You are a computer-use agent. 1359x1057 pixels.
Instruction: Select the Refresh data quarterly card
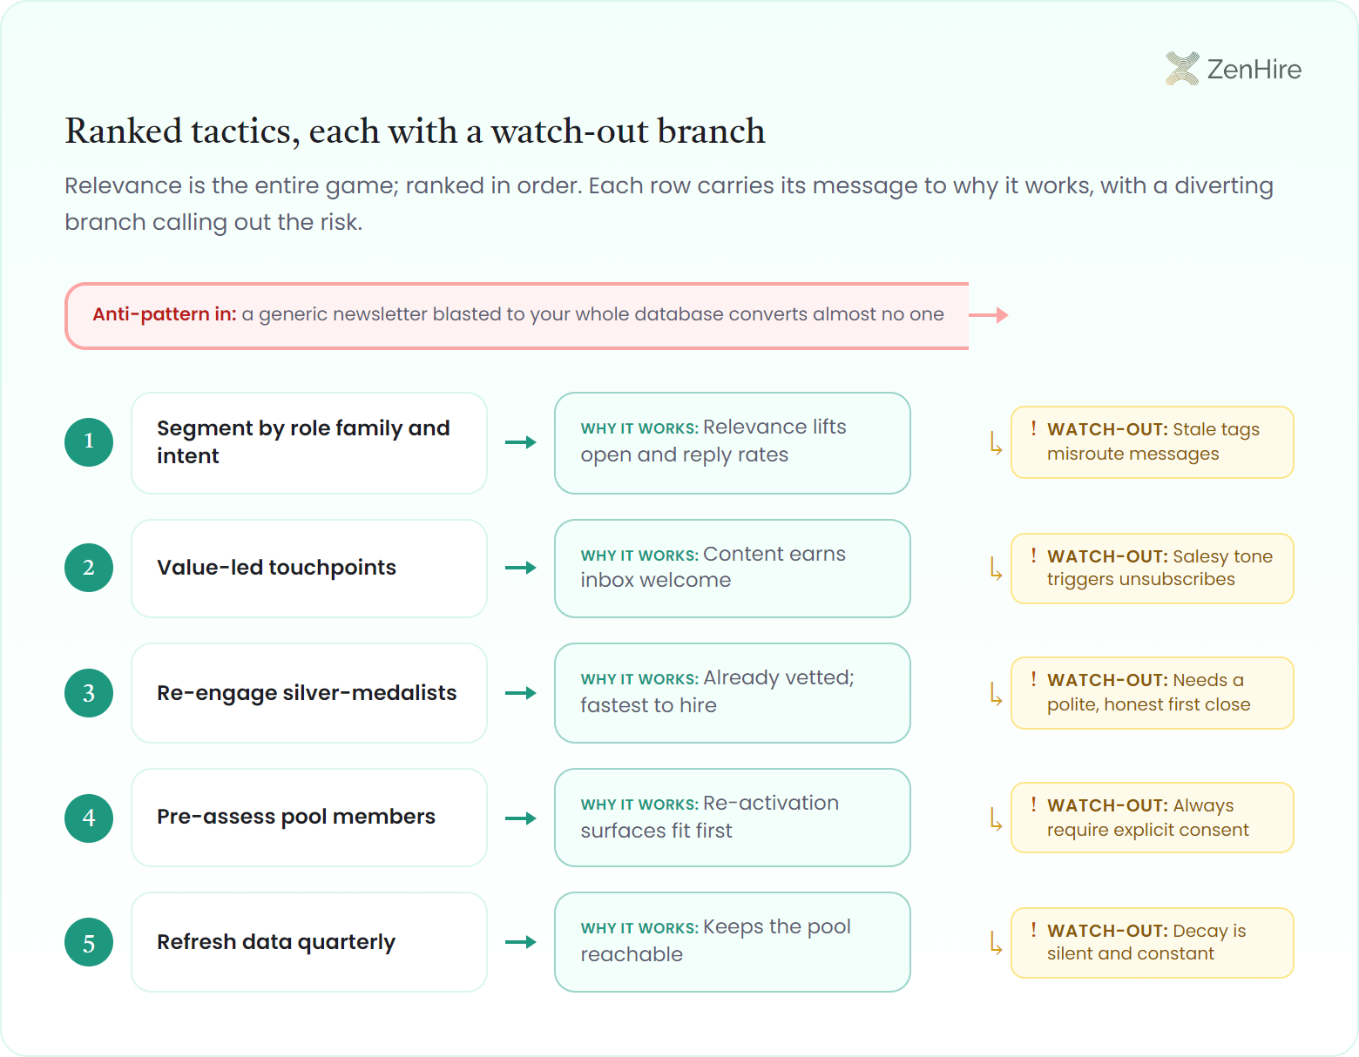coord(309,942)
